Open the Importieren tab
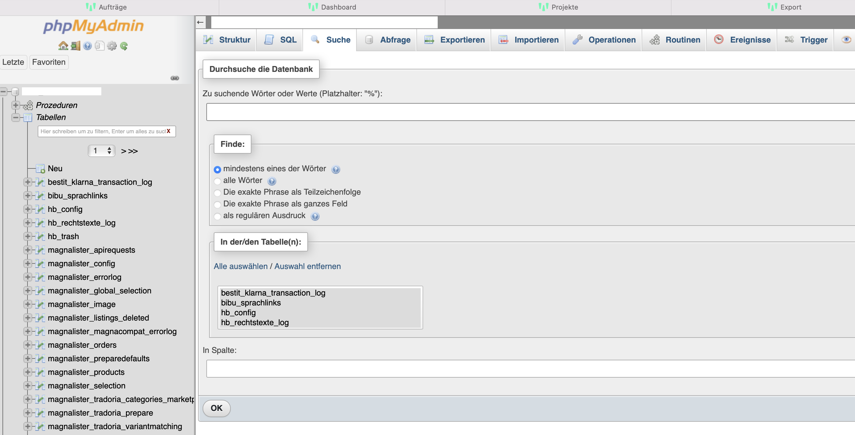The height and width of the screenshot is (435, 855). tap(528, 40)
